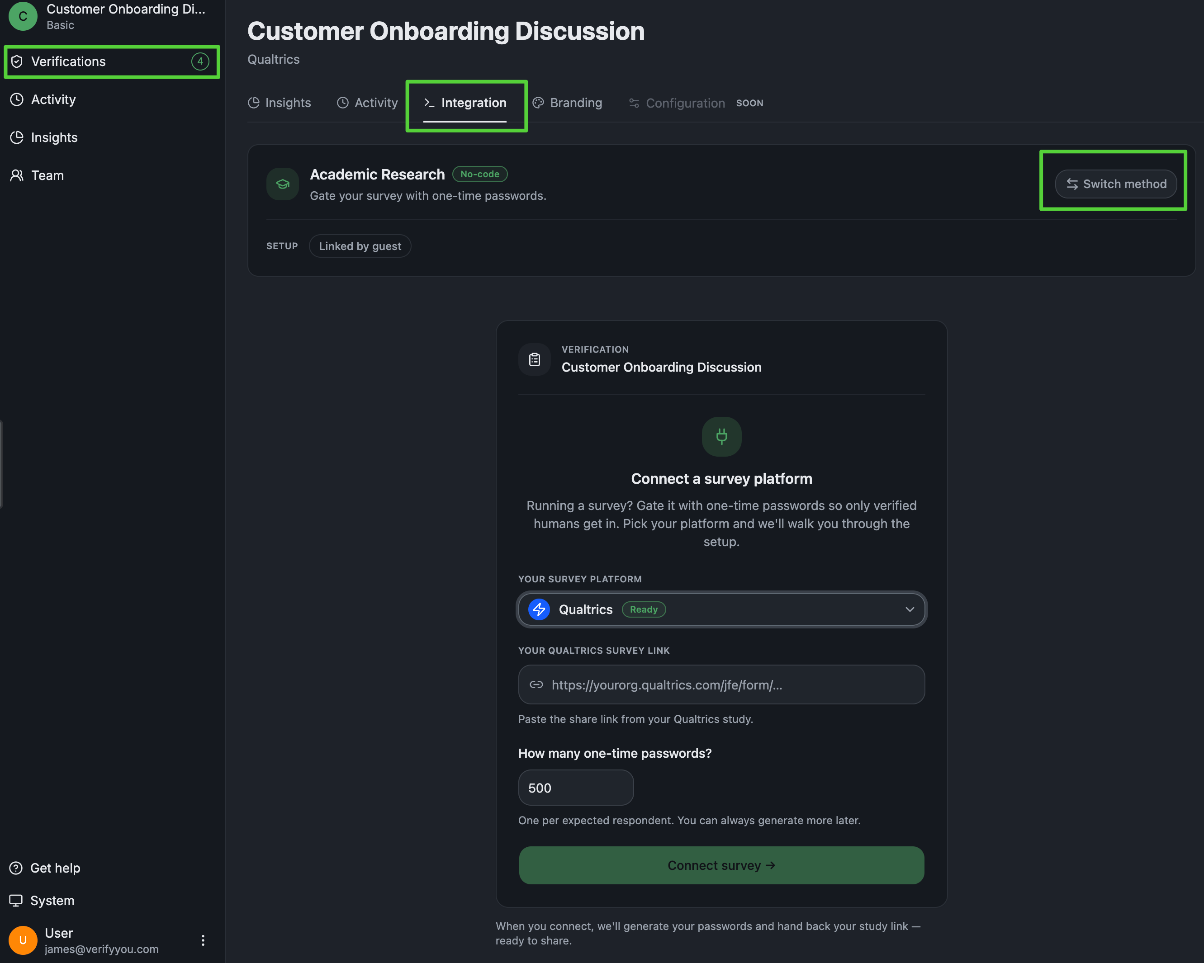This screenshot has height=963, width=1204.
Task: Click the Configuration sliders icon
Action: pos(634,103)
